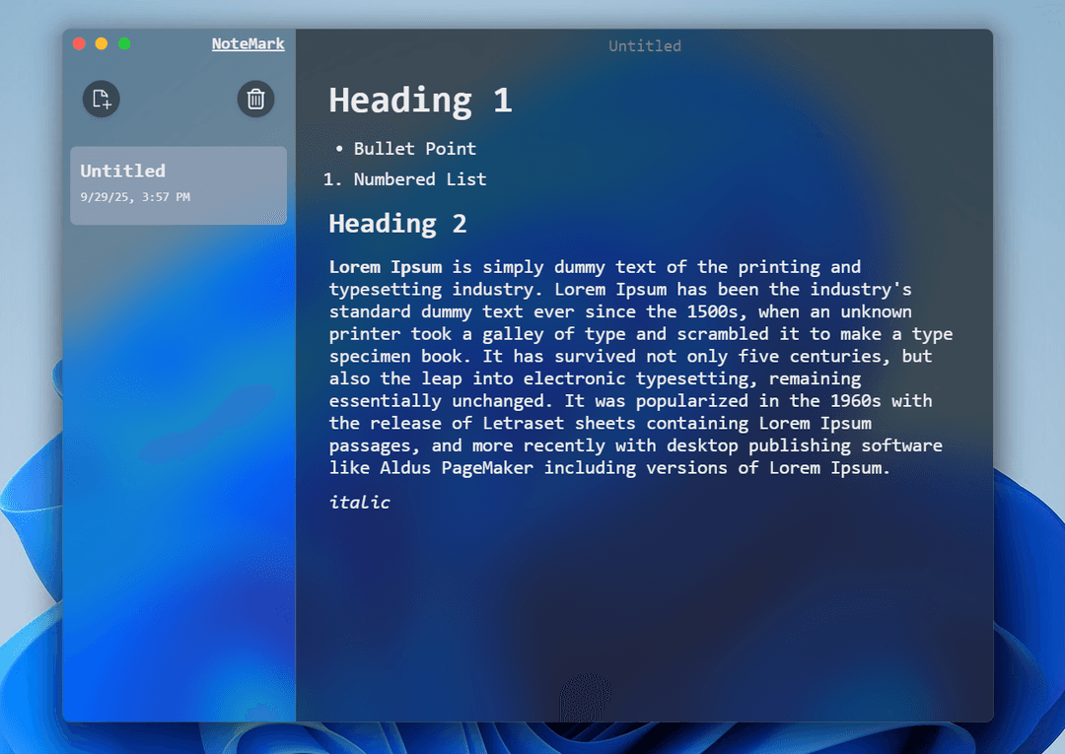Click the word italic in the editor
This screenshot has height=754, width=1065.
pos(359,503)
